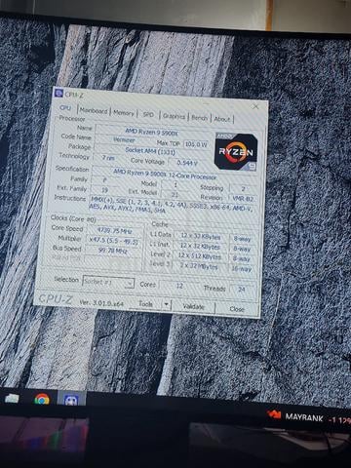Screen dimensions: 351x468
Task: Click the Stepping value 2
Action: tap(243, 188)
